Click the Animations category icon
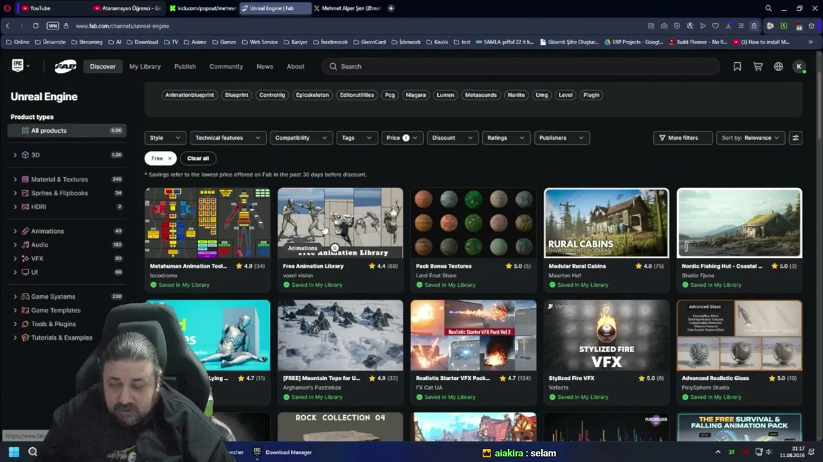 tap(26, 231)
